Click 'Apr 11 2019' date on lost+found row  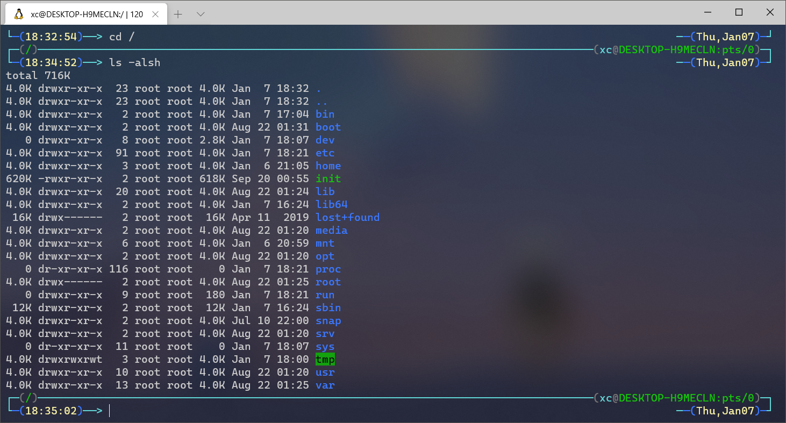[270, 217]
